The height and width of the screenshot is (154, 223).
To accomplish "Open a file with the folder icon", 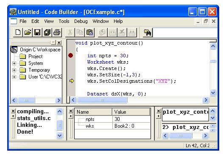I will click(x=28, y=32).
